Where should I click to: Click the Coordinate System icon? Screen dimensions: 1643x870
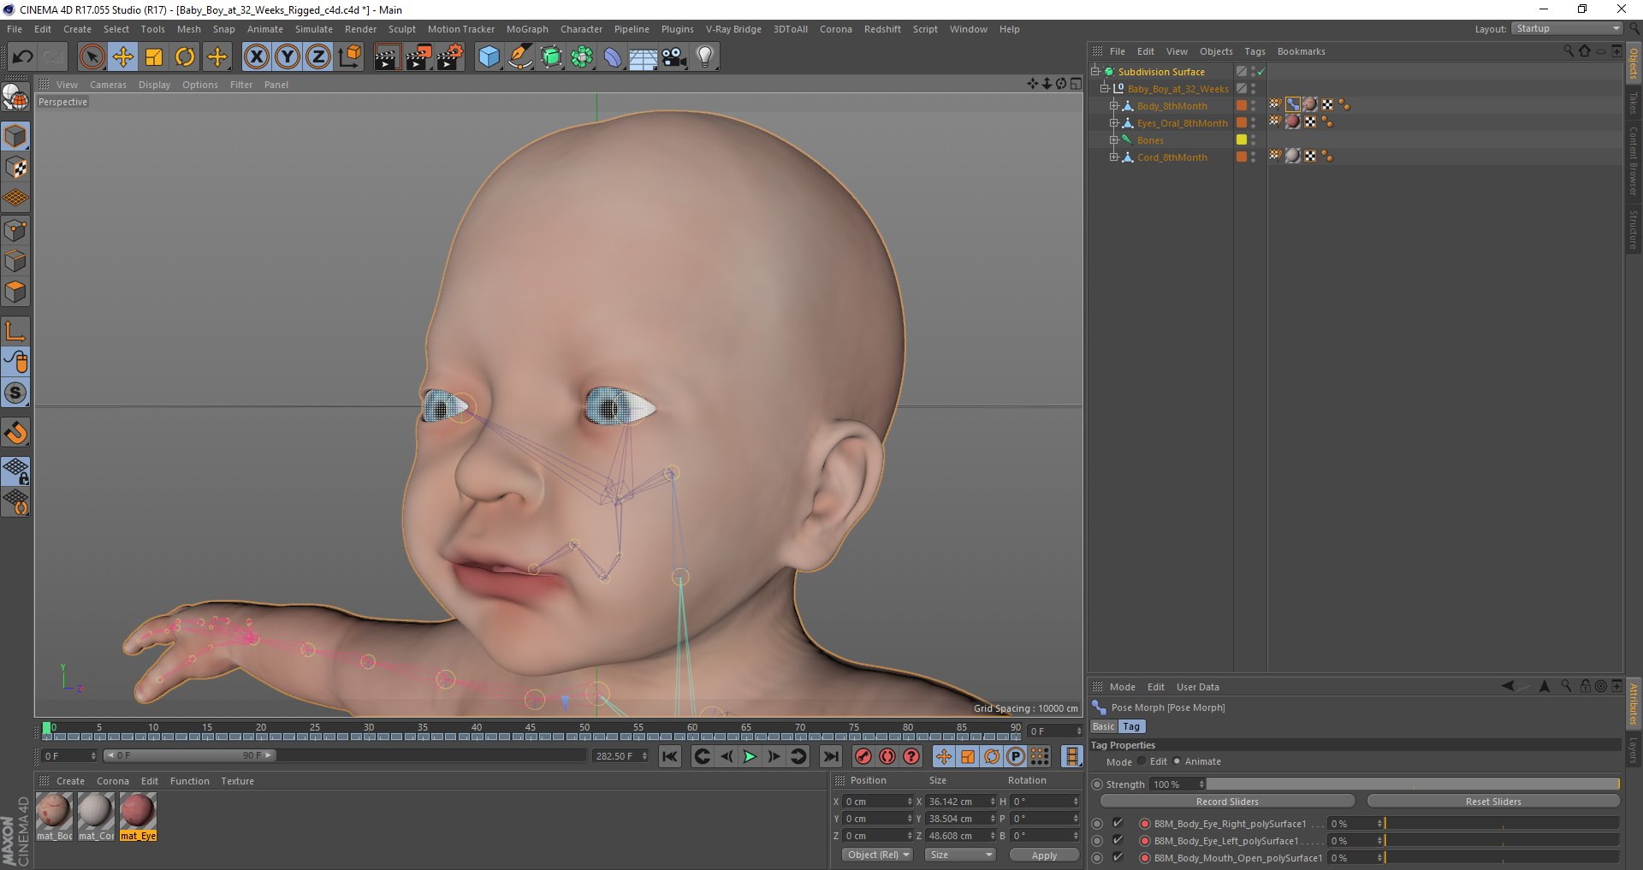click(350, 57)
